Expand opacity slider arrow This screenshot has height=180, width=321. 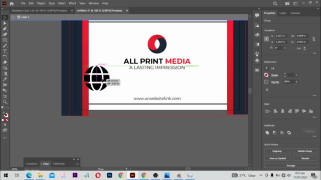point(296,82)
